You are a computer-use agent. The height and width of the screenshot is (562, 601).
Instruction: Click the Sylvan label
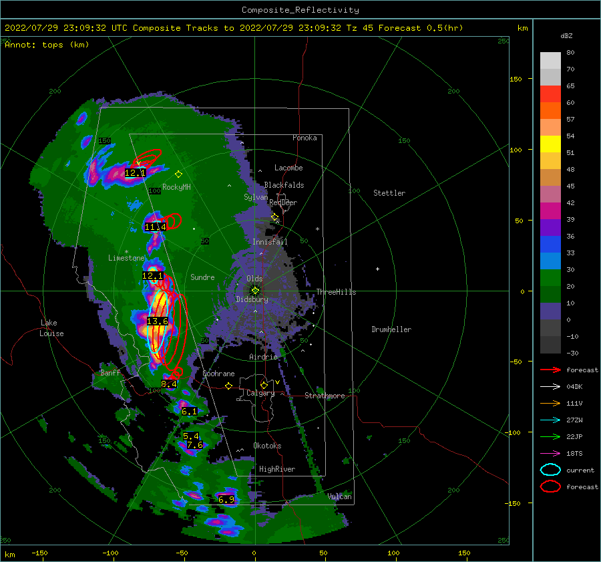tap(256, 197)
